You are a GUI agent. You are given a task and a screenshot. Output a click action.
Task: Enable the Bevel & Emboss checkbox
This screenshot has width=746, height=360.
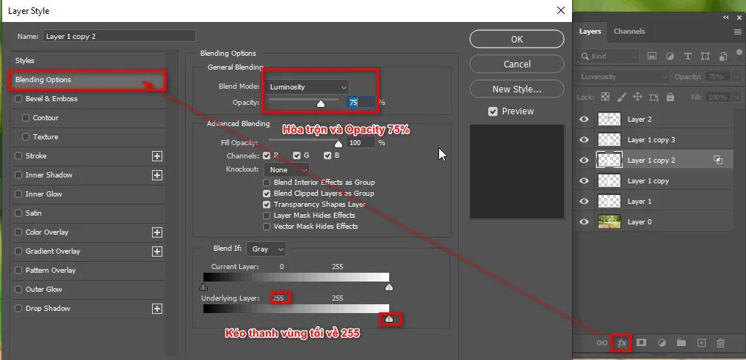coord(18,99)
